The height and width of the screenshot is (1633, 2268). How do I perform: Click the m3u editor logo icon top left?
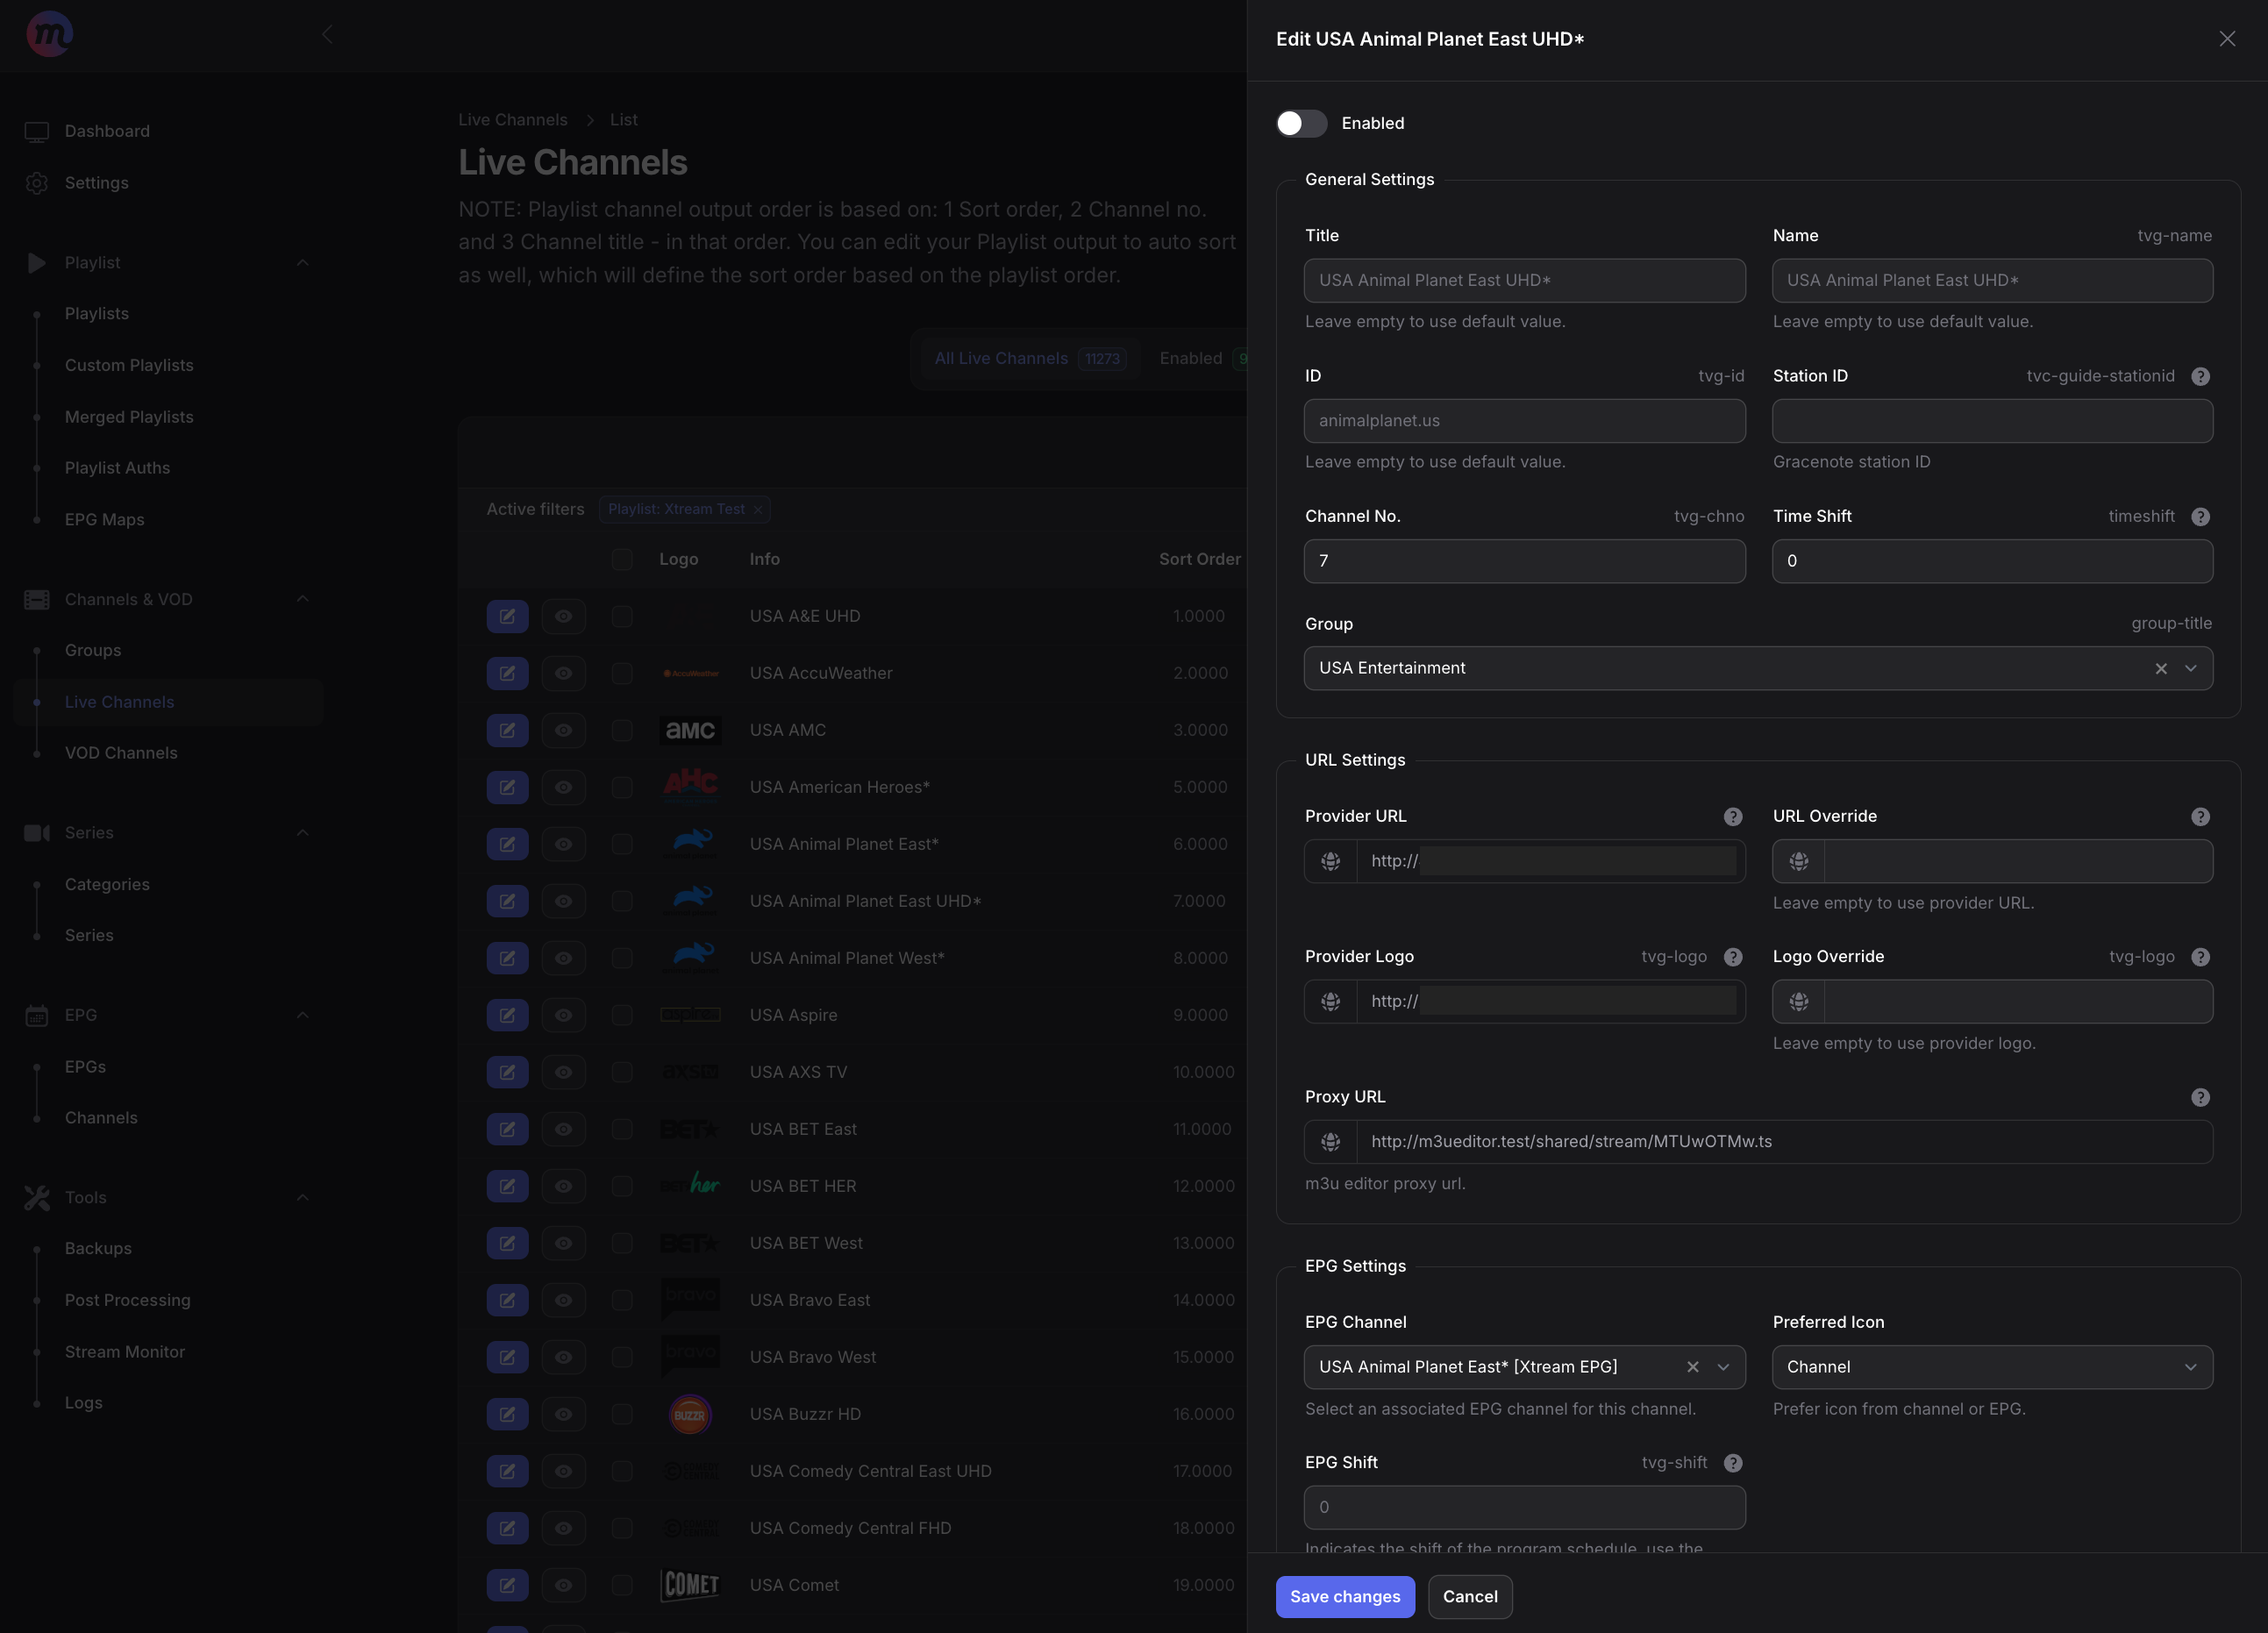48,33
